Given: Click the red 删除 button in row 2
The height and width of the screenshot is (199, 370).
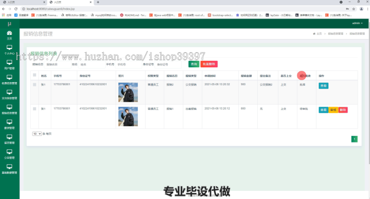Looking at the screenshot, I should pyautogui.click(x=343, y=110).
